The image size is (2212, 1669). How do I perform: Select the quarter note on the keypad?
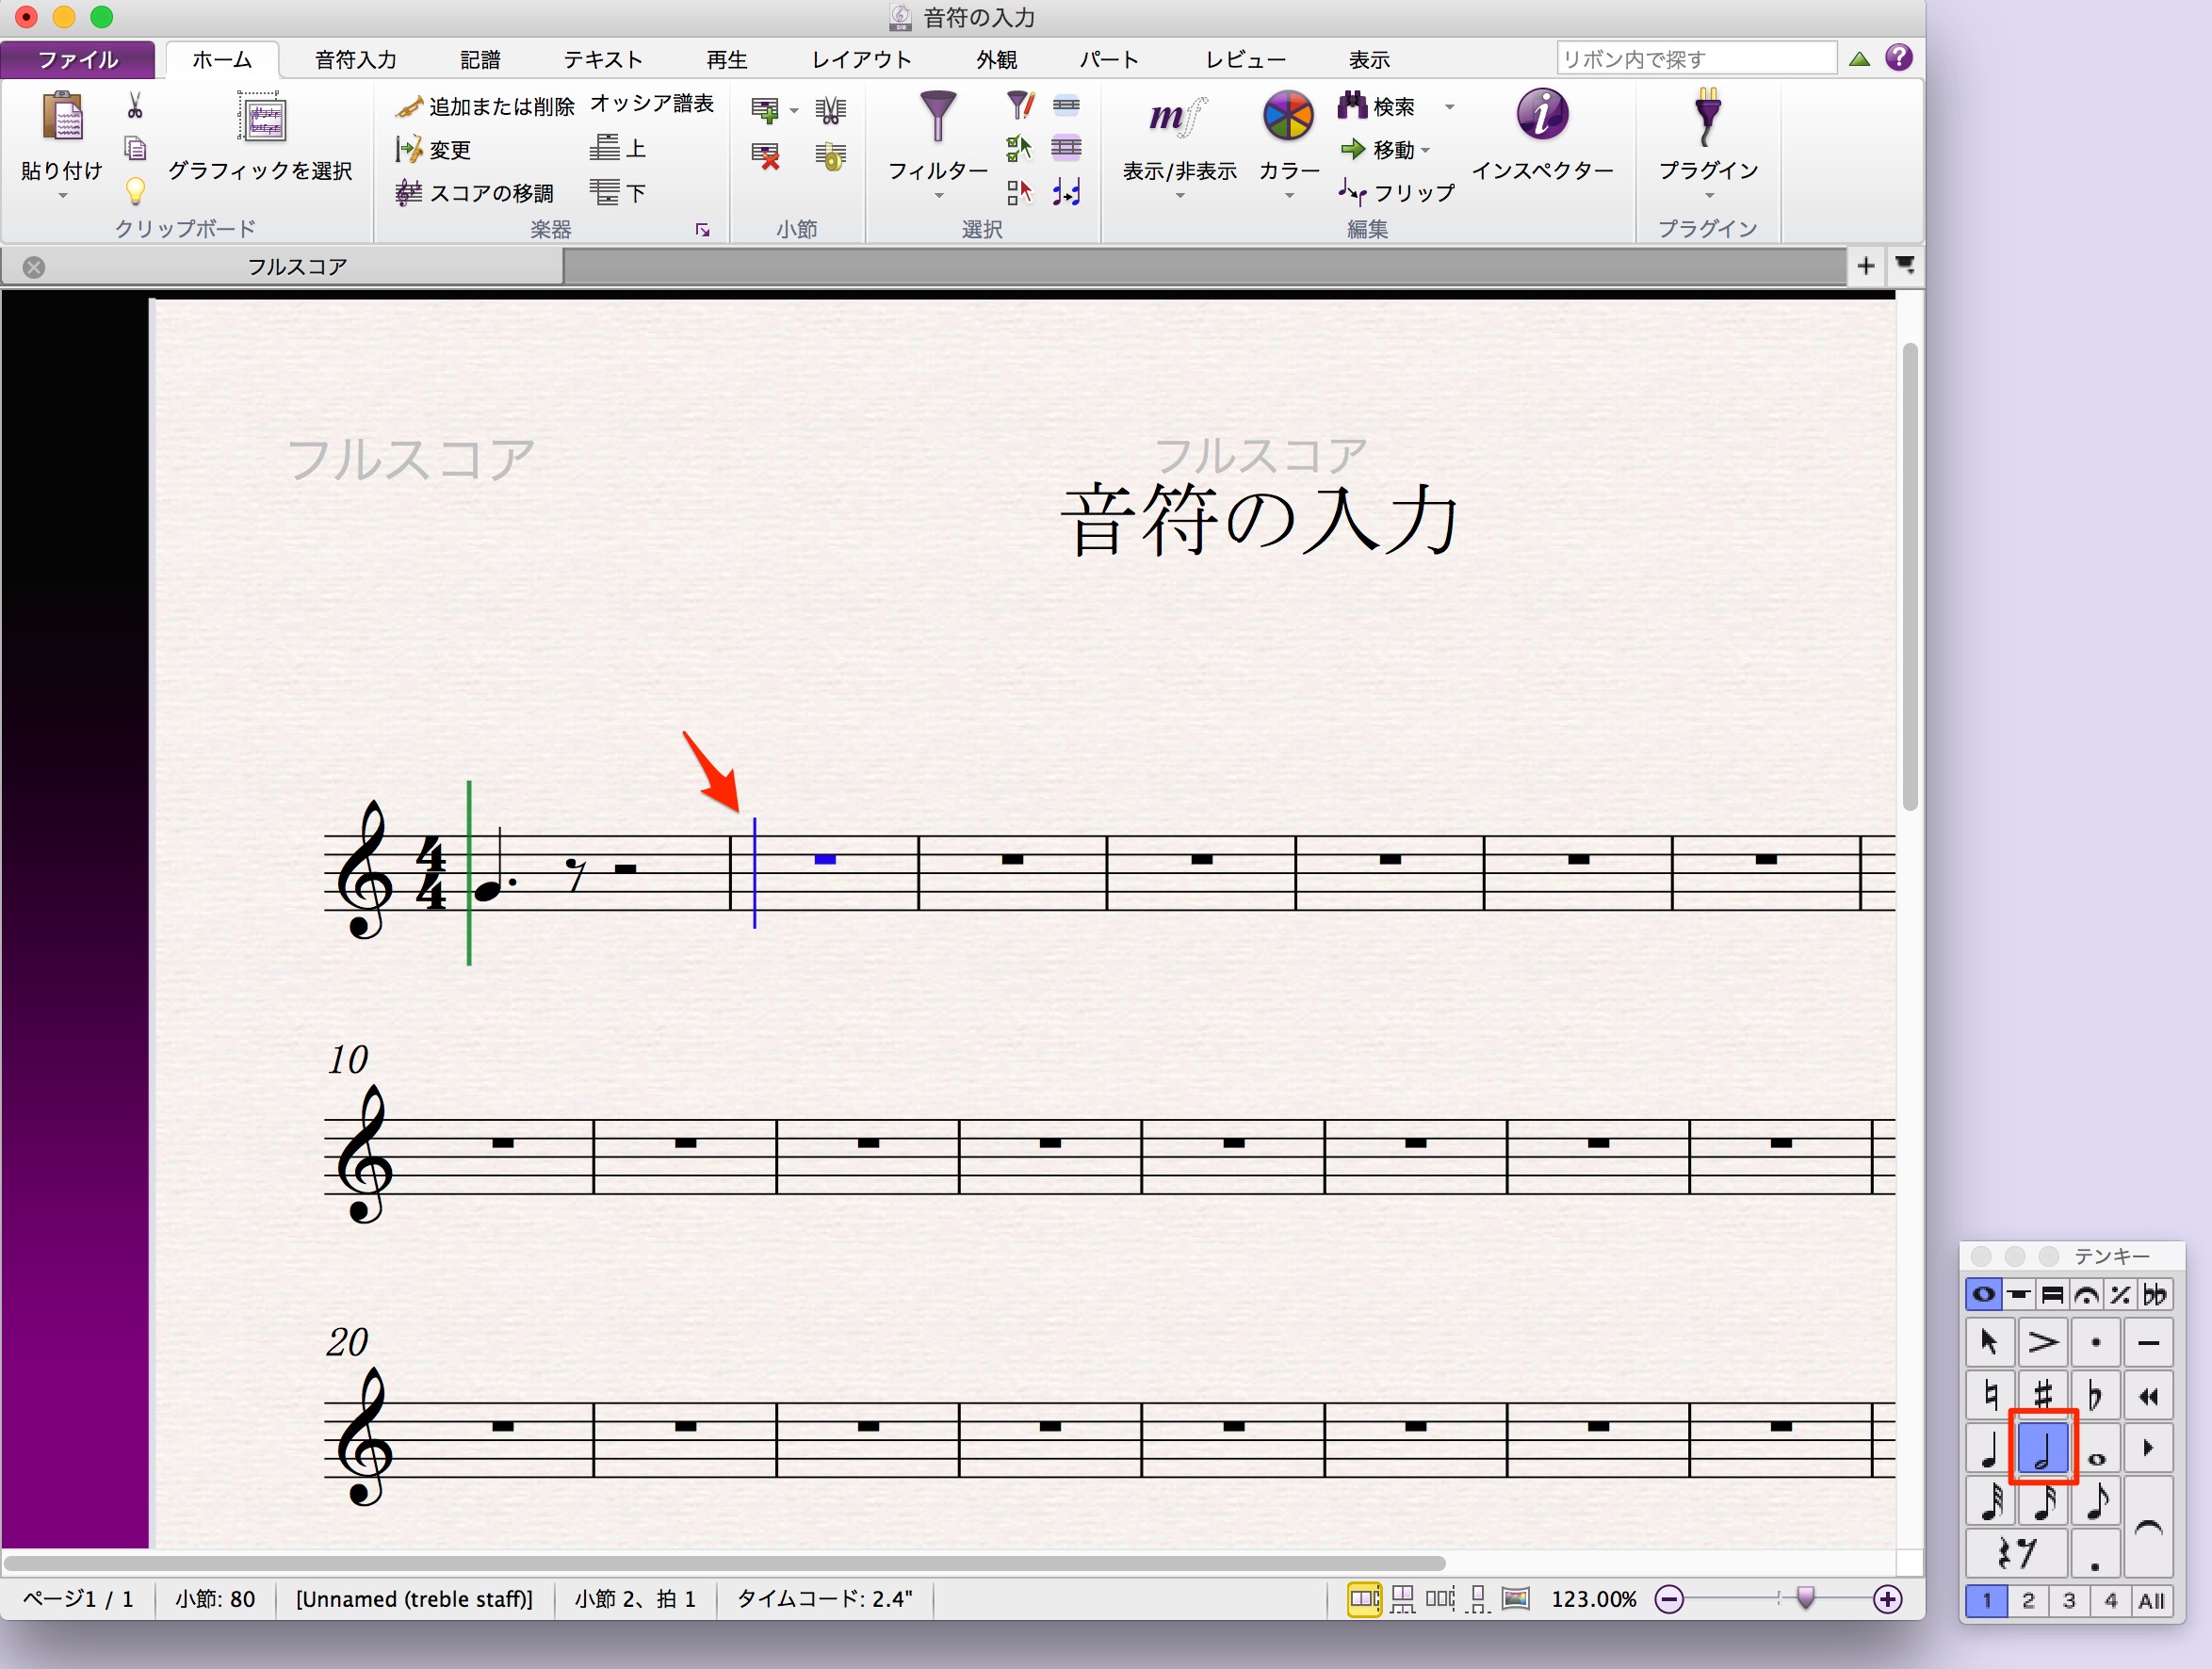click(1989, 1448)
